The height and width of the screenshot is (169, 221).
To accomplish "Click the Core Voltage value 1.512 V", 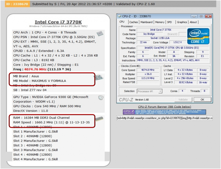I will pyautogui.click(x=178, y=42).
